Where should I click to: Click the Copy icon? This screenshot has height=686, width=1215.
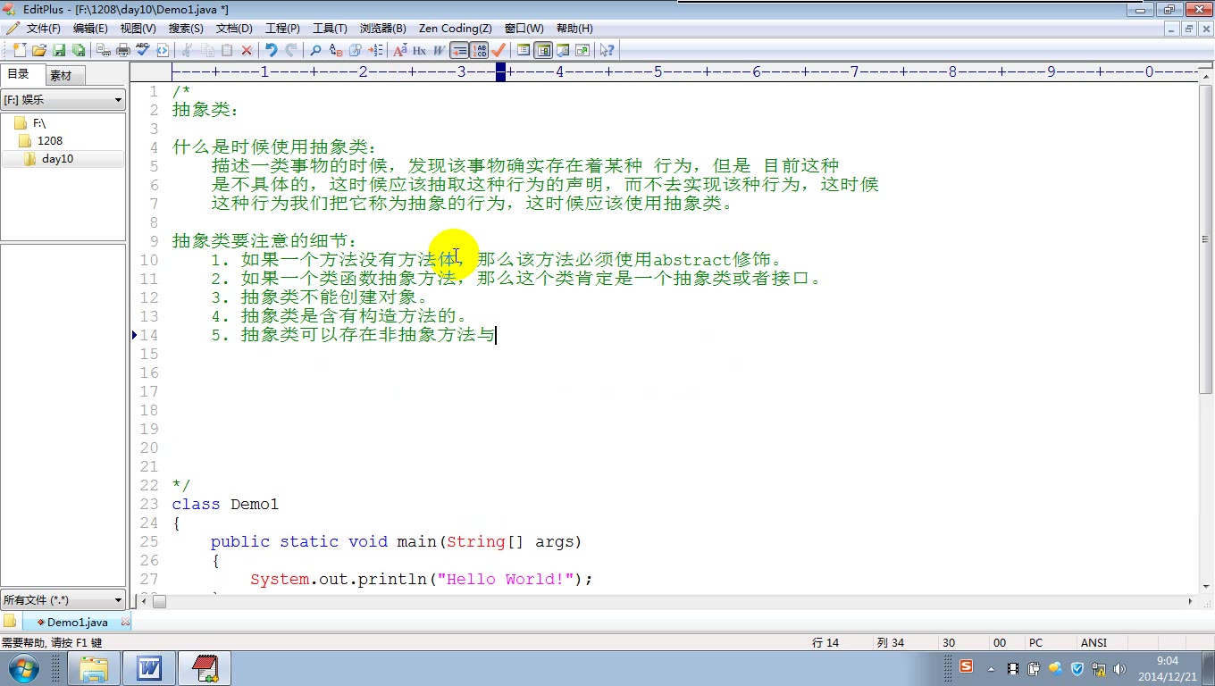207,50
